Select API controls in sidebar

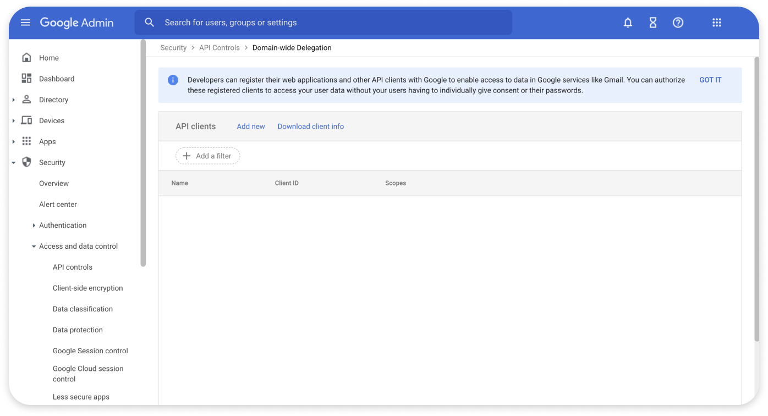point(73,267)
